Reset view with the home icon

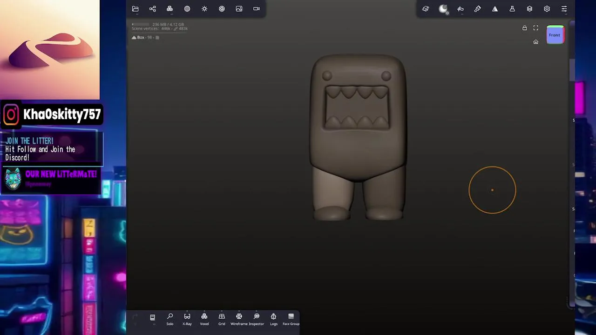pos(536,42)
